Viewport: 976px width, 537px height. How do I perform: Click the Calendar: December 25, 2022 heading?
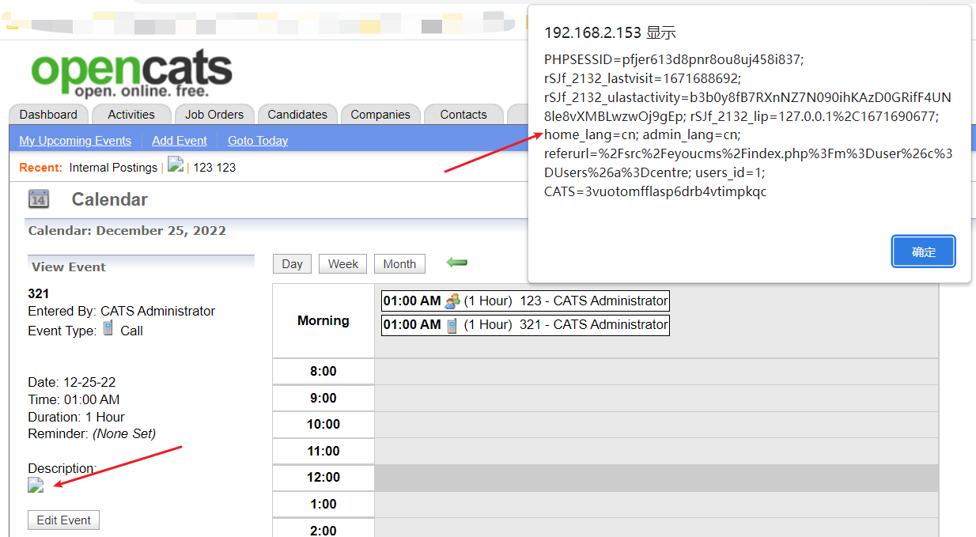(x=127, y=231)
